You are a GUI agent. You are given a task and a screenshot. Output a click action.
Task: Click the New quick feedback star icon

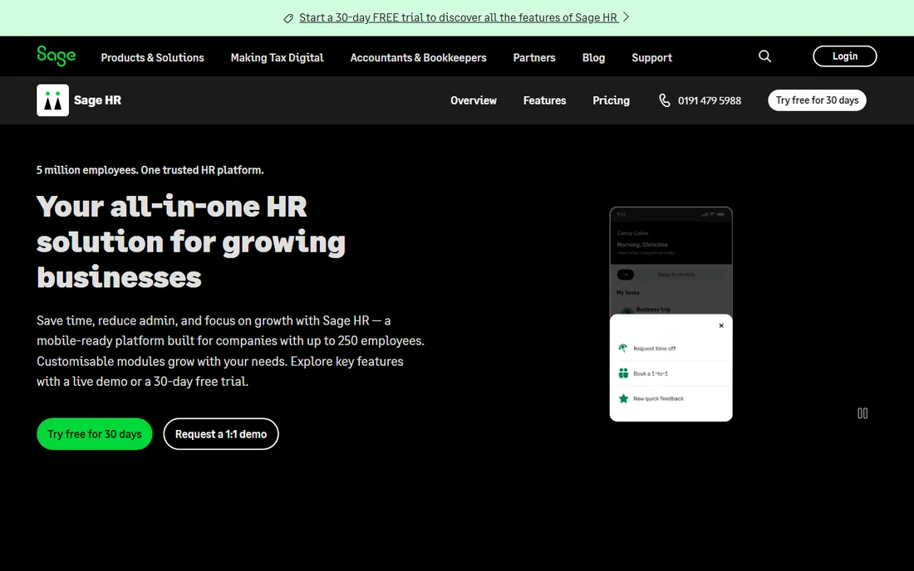(623, 398)
